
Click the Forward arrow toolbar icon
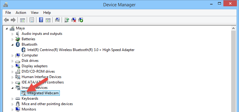(x=13, y=20)
